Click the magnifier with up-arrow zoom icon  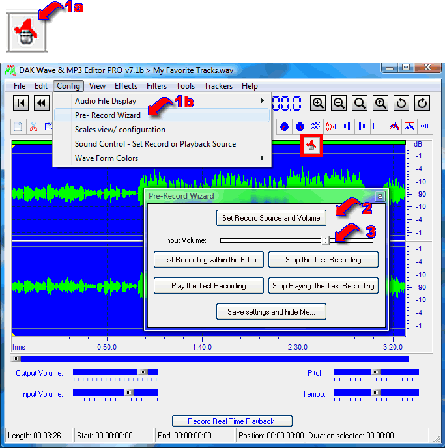pos(380,103)
